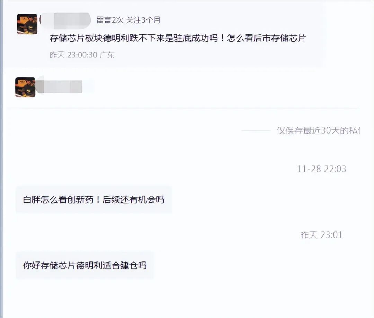374x318 pixels.
Task: Click the short line left of the 30天 notice
Action: [256, 131]
